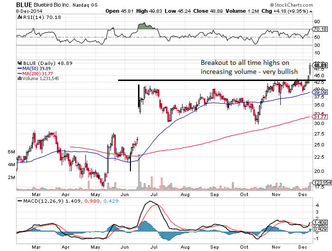Click the 90 RSI axis label
The image size is (332, 251).
tap(317, 22)
